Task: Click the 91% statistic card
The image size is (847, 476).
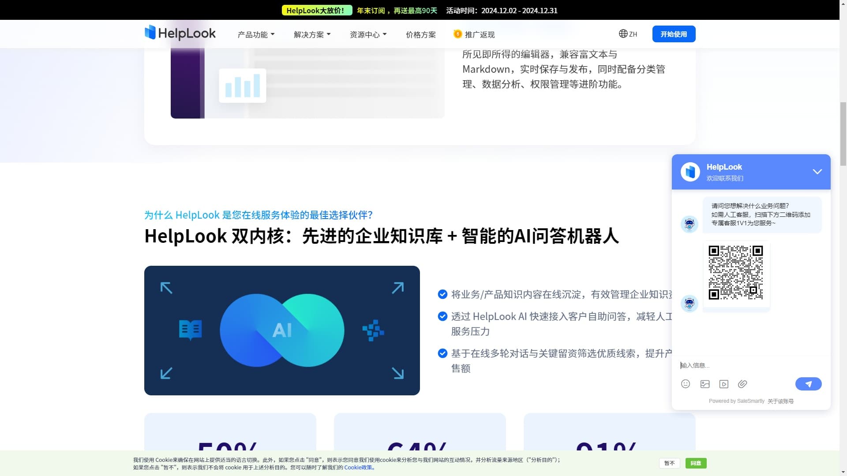Action: point(610,432)
